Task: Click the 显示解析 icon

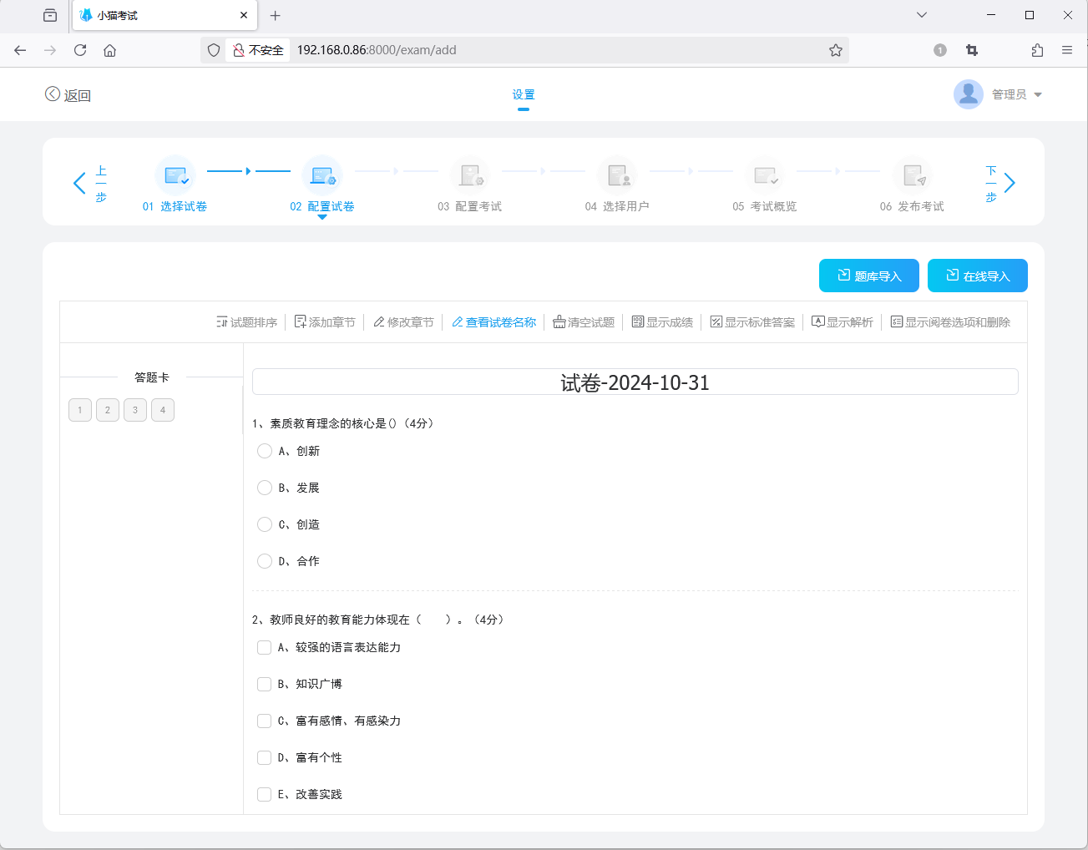Action: point(817,321)
